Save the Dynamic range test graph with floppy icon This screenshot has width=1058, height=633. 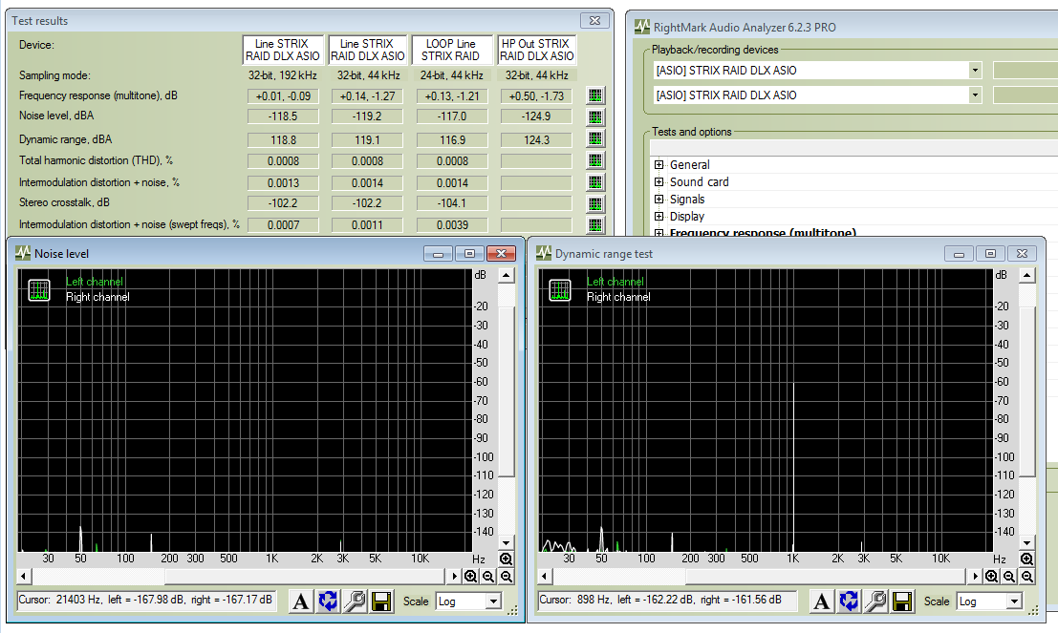click(902, 601)
